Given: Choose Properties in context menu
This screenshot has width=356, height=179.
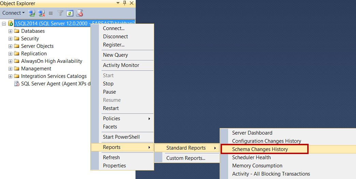Looking at the screenshot, I should tap(122, 166).
